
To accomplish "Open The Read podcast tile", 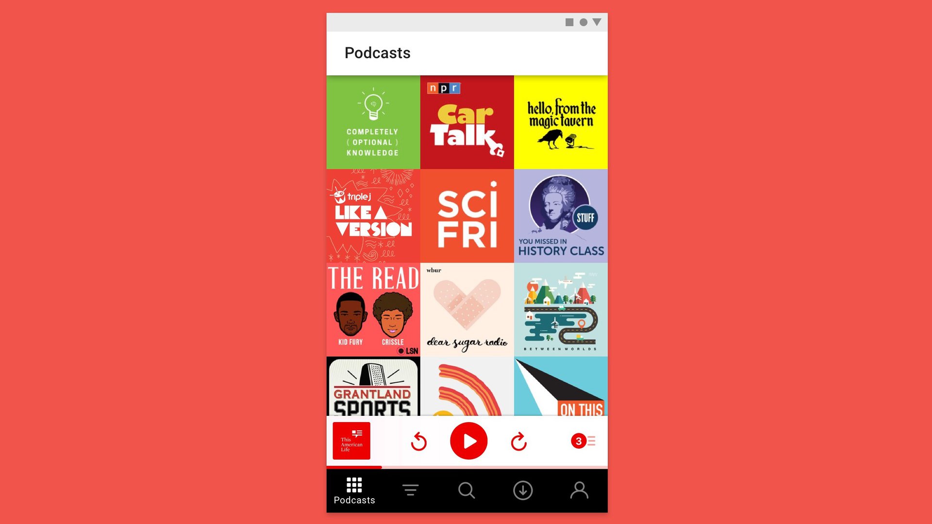I will [x=372, y=309].
